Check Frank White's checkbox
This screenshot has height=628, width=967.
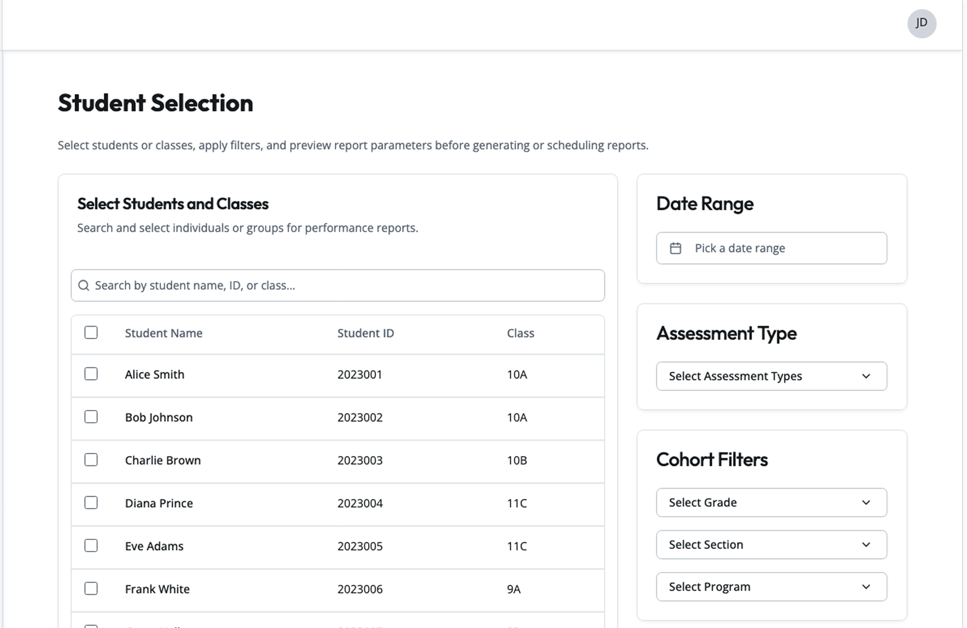point(91,589)
